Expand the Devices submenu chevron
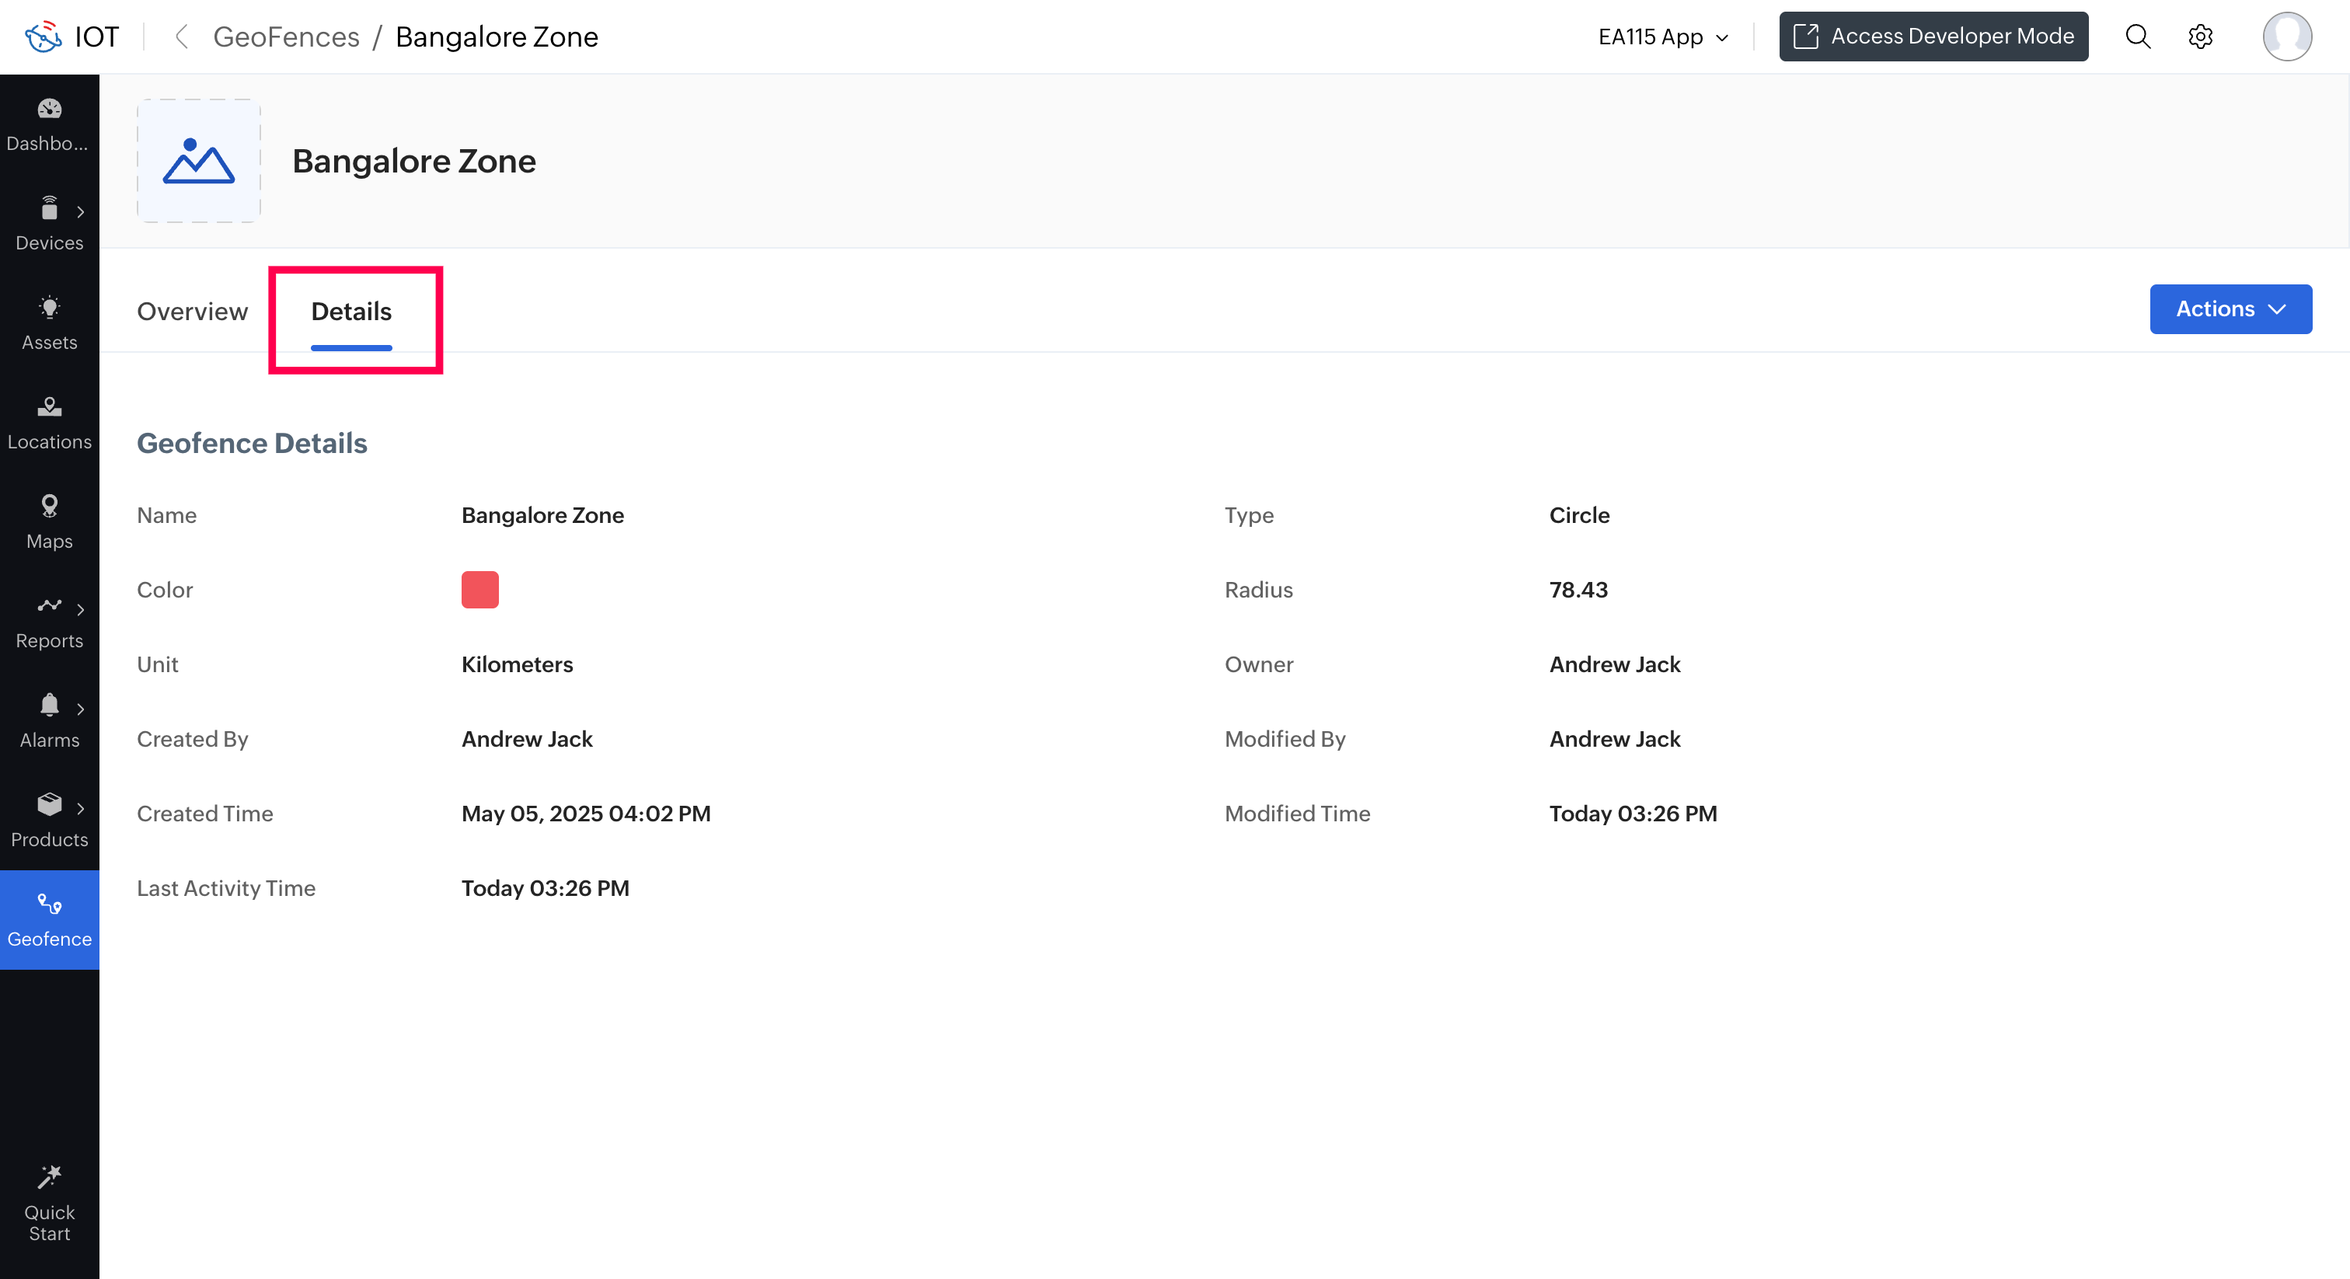Viewport: 2350px width, 1279px height. click(x=80, y=211)
